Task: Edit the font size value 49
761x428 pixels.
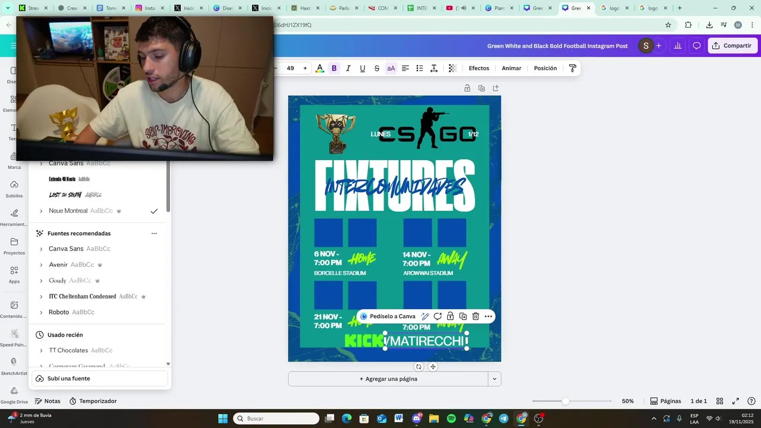Action: pos(290,68)
